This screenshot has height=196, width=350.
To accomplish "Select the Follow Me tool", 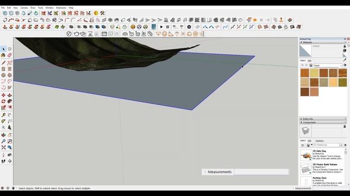I will click(10, 101).
